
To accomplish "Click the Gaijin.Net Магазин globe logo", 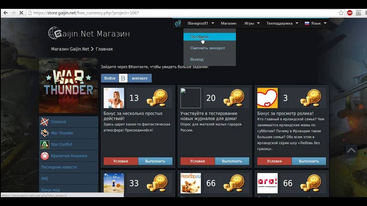I will (54, 33).
